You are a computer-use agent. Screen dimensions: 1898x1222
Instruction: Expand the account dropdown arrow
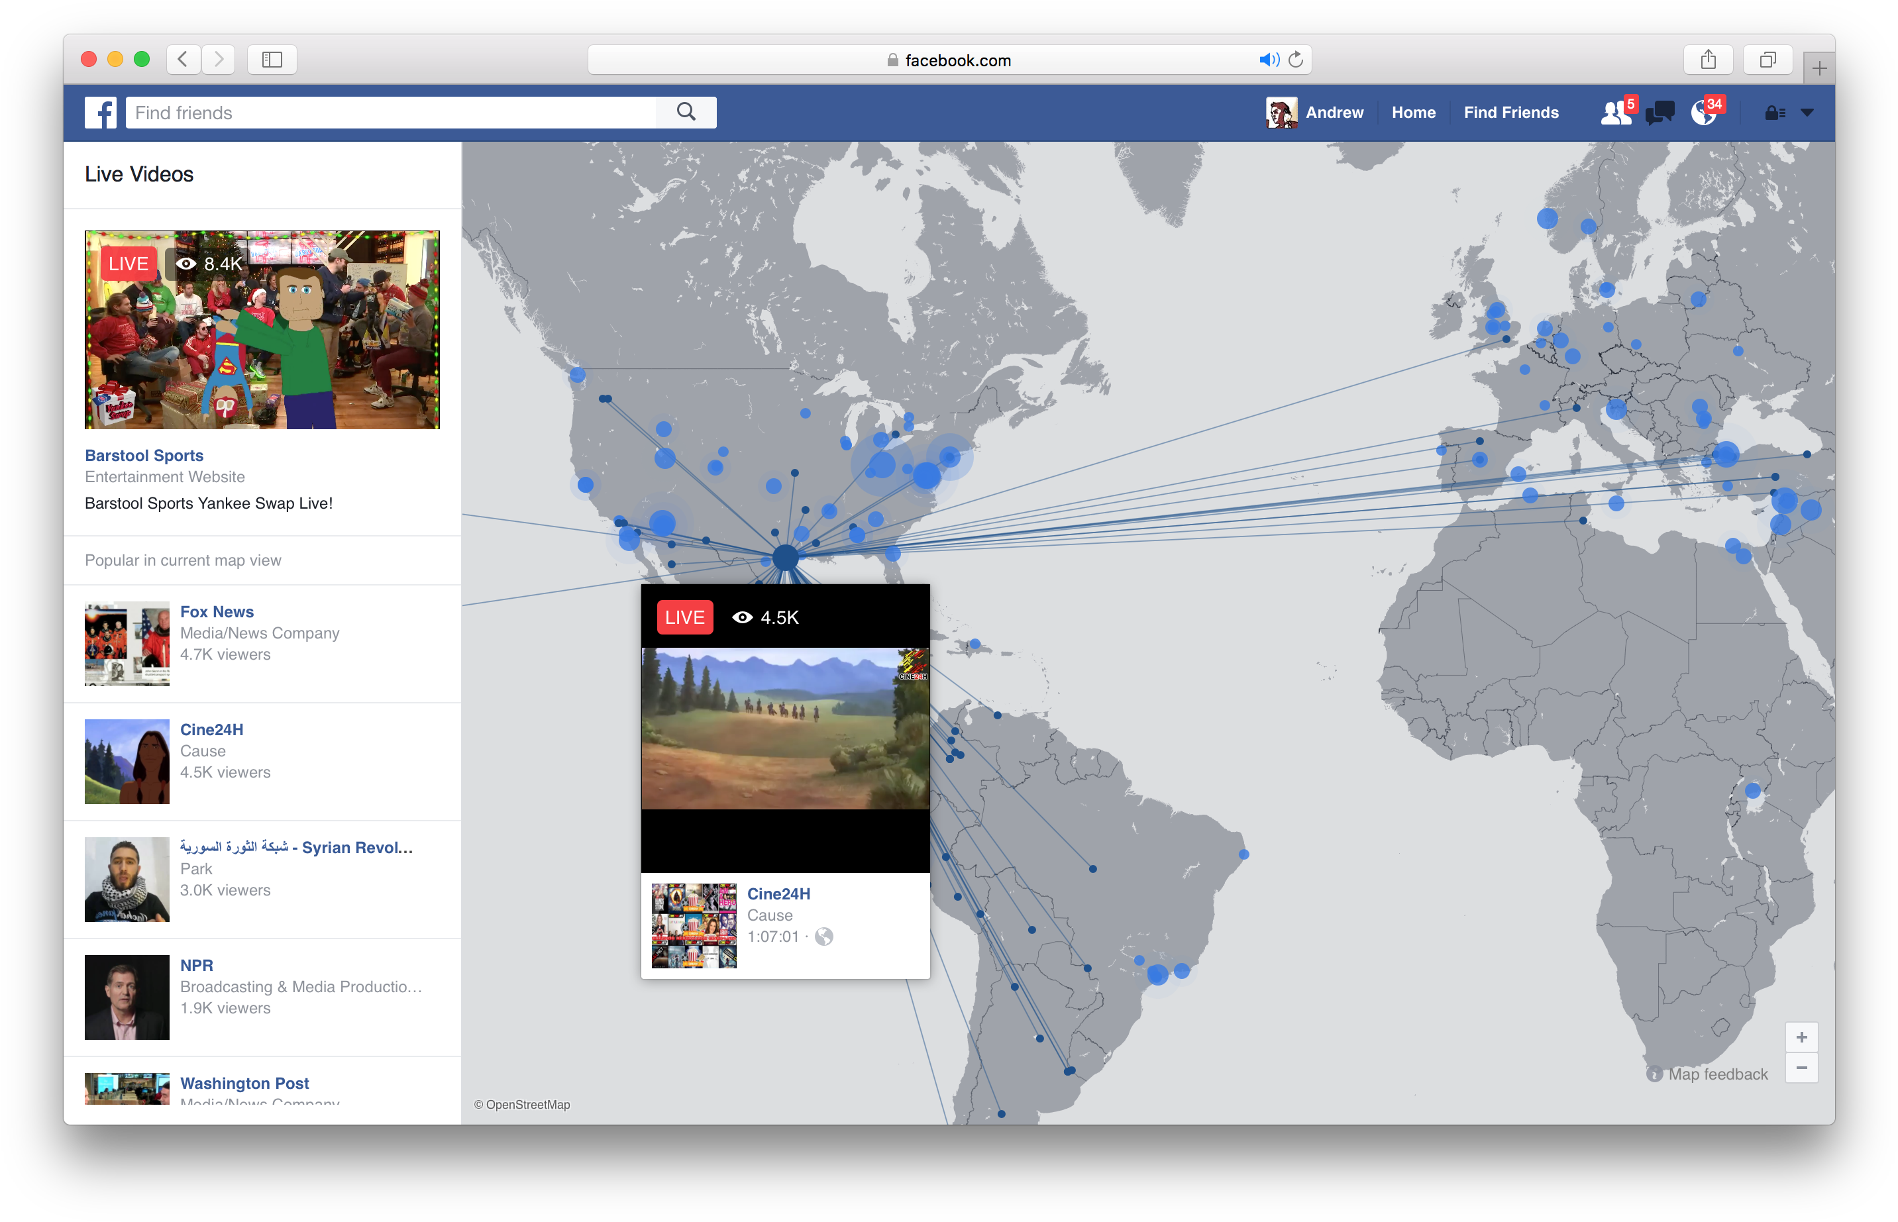1807,113
